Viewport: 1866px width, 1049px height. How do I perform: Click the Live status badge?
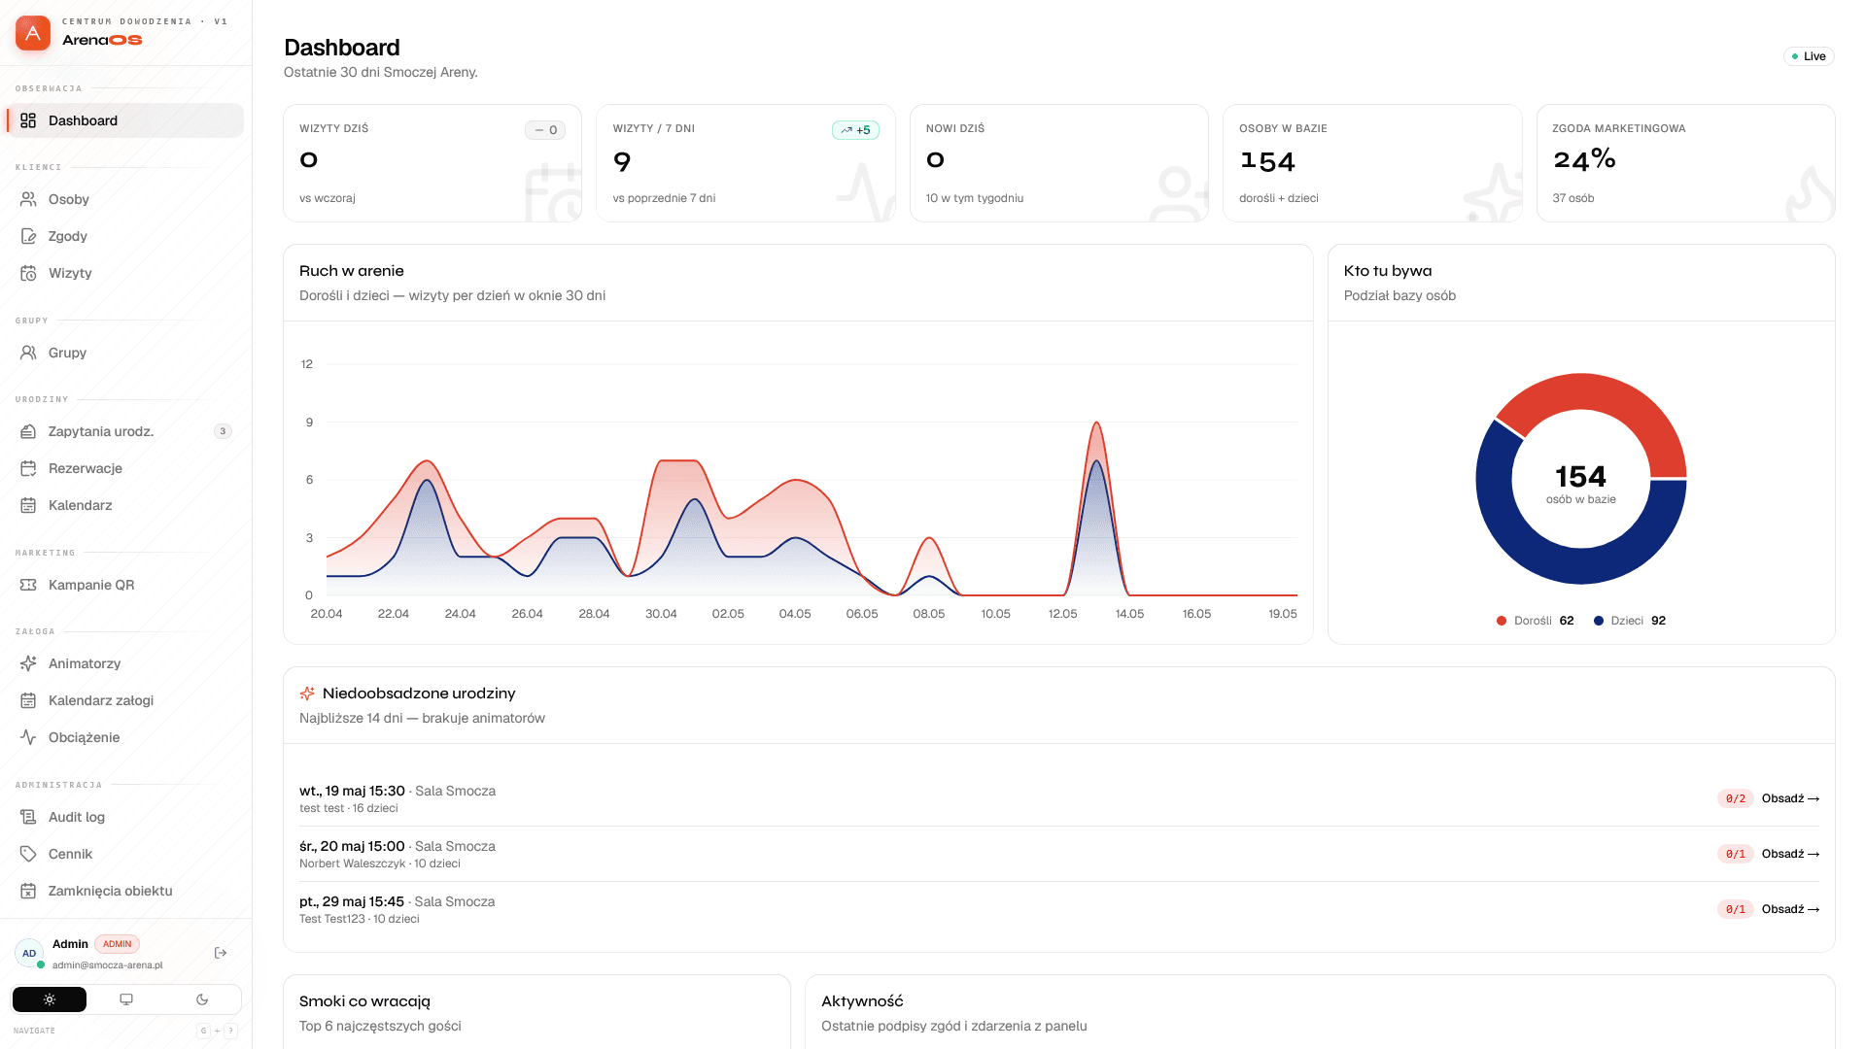point(1809,56)
